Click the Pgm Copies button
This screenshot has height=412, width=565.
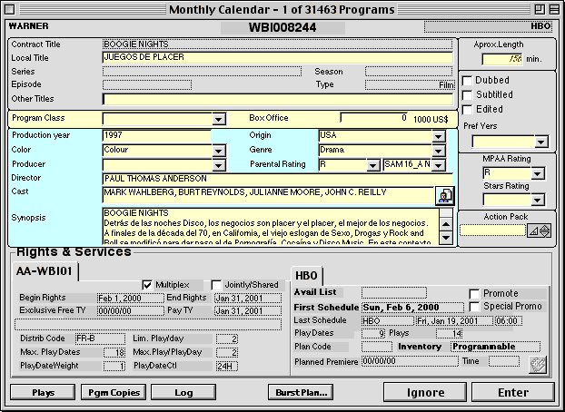click(x=114, y=393)
